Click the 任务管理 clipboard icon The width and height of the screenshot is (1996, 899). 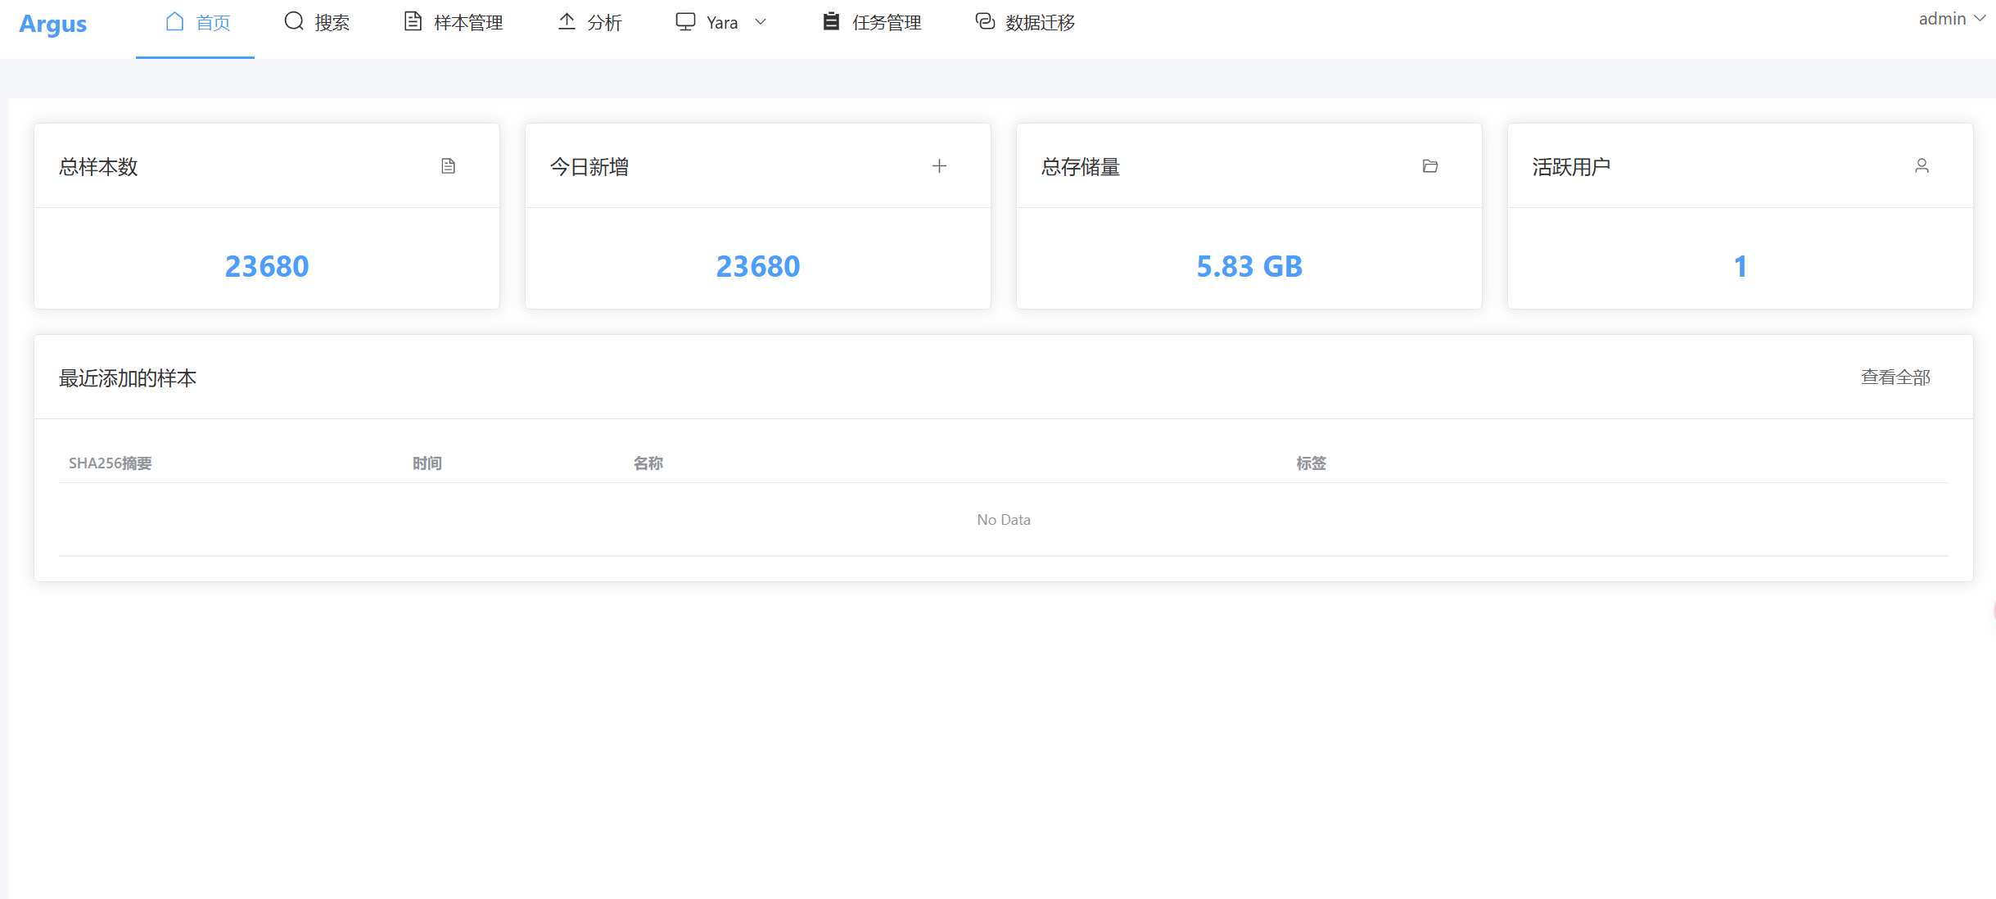pyautogui.click(x=831, y=21)
